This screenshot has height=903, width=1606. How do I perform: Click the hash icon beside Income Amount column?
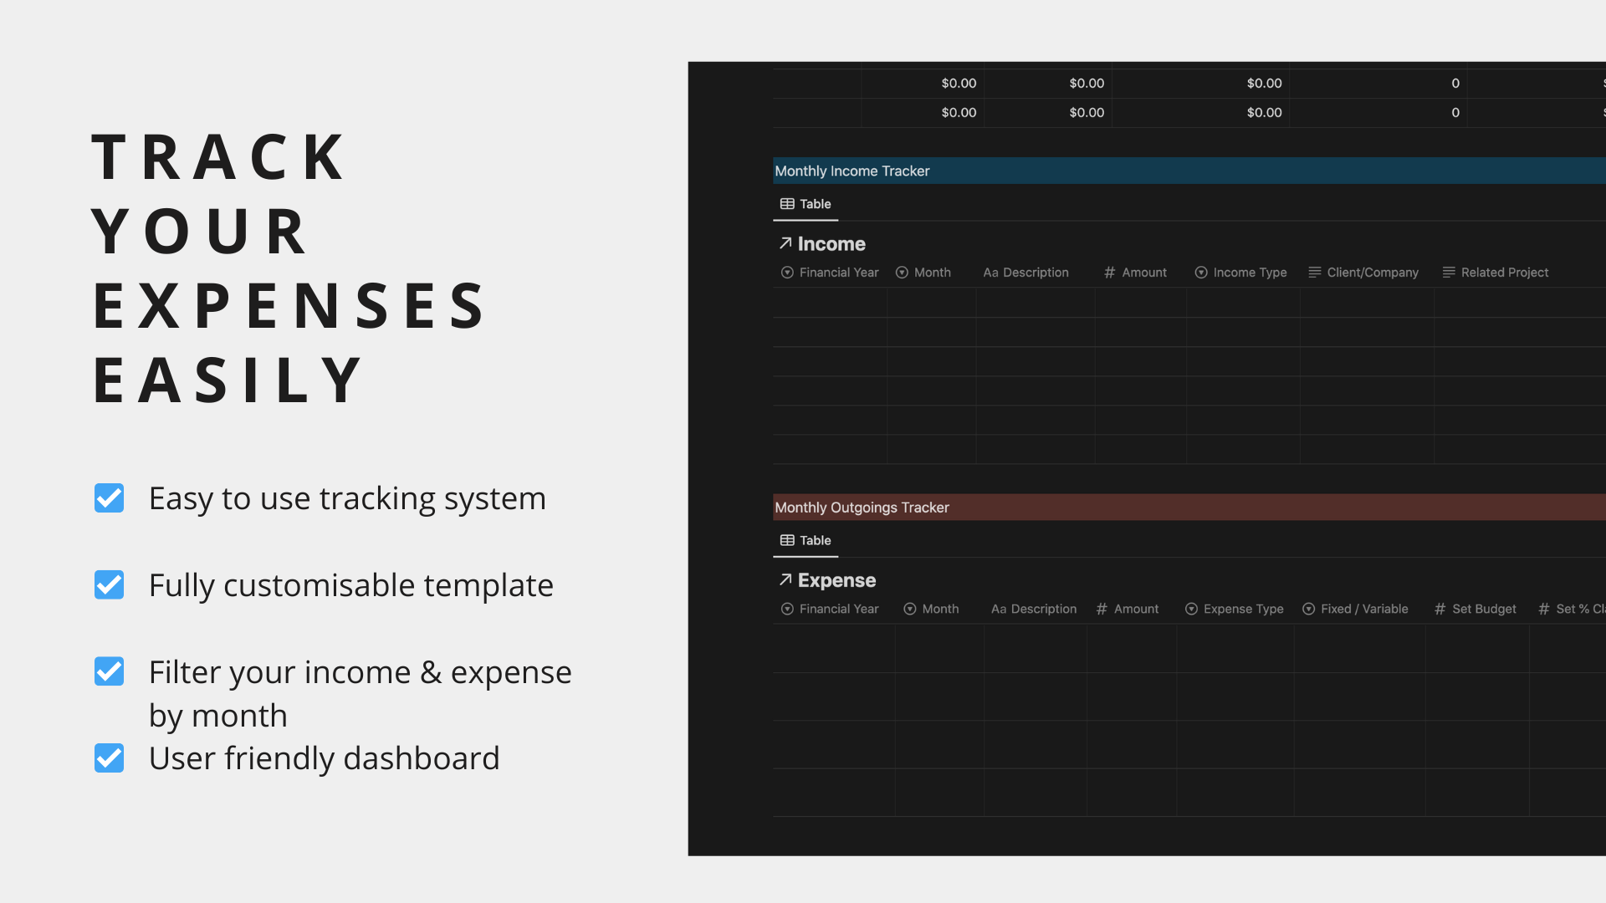(x=1109, y=273)
